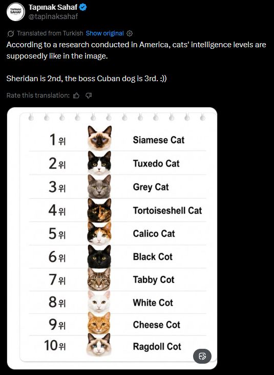This screenshot has width=274, height=375.
Task: Click the Calico Cat face picture
Action: point(99,234)
